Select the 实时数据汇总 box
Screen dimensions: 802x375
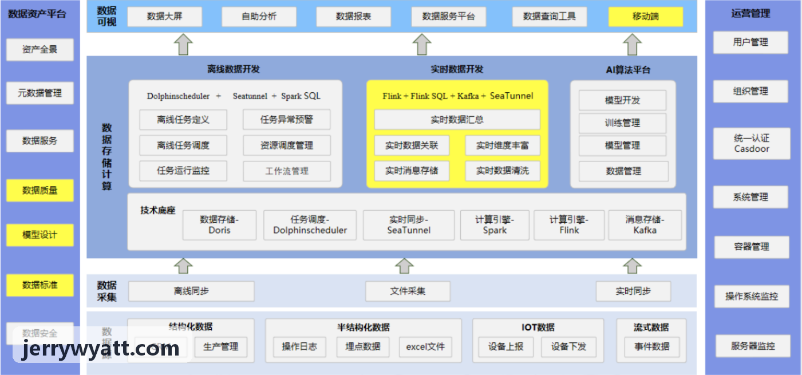tap(457, 120)
